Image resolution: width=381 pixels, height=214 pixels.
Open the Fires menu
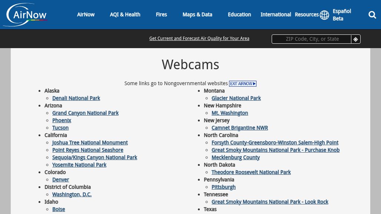[x=161, y=14]
